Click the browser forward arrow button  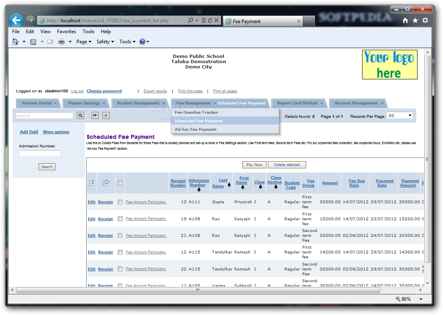pyautogui.click(x=30, y=20)
